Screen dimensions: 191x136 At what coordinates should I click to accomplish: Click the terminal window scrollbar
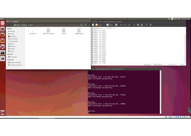pyautogui.click(x=160, y=92)
